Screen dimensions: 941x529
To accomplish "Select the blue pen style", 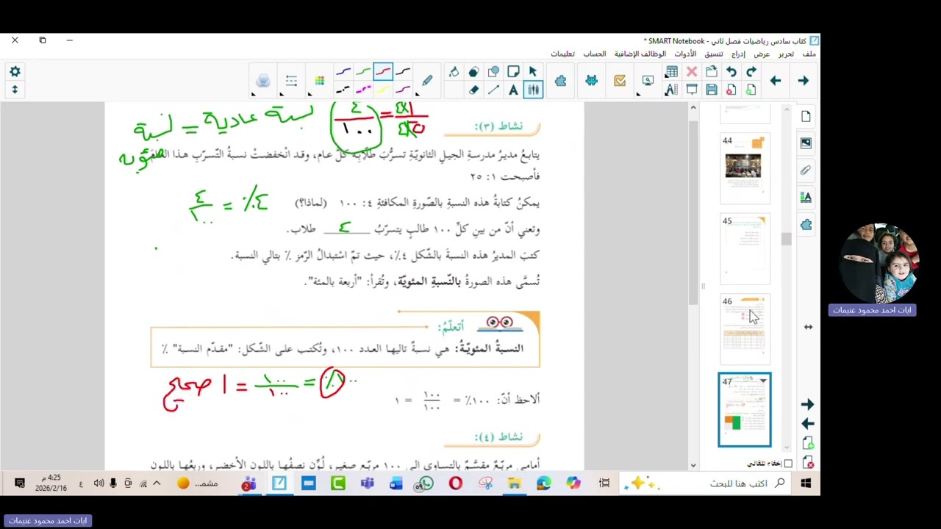I will 343,72.
